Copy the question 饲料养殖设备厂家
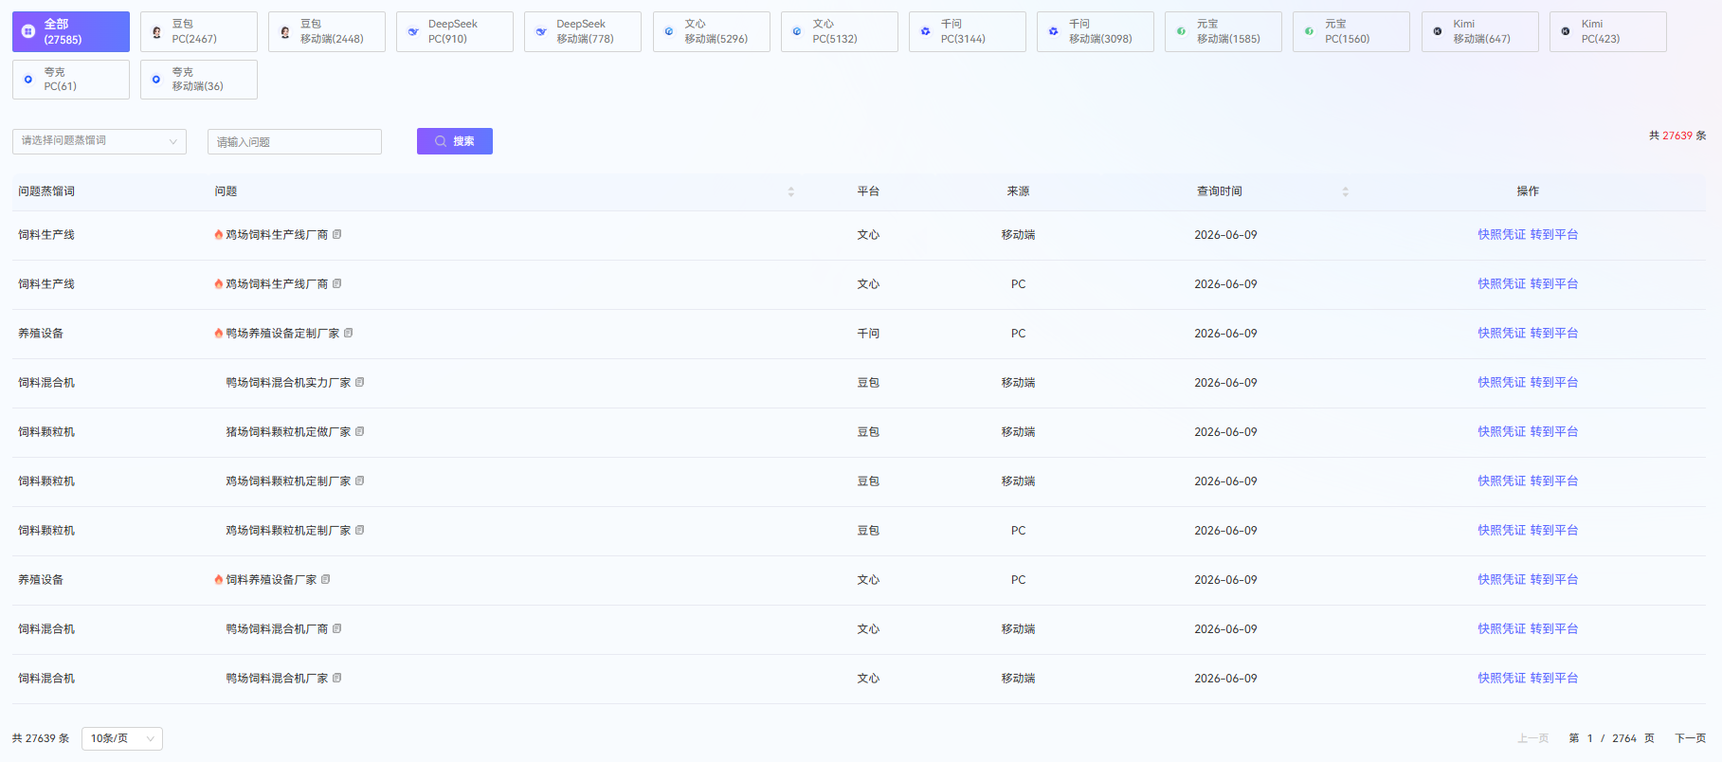Screen dimensions: 1722x762 (x=326, y=579)
